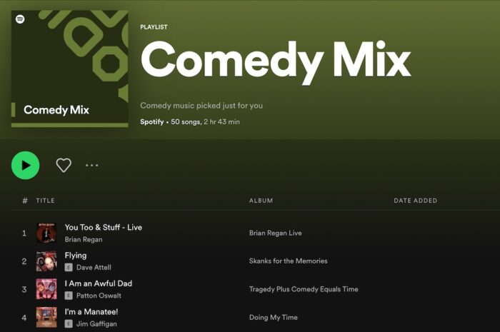This screenshot has width=500, height=332.
Task: Open artist Dave Attell
Action: [94, 267]
